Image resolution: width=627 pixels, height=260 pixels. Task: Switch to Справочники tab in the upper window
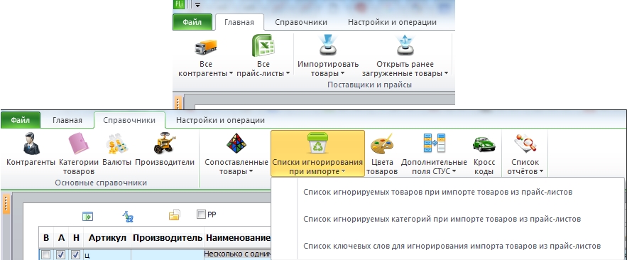(x=301, y=22)
